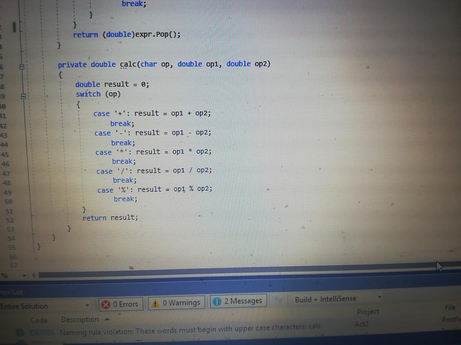Click the percent zoom indicator at bottom left

pyautogui.click(x=5, y=276)
